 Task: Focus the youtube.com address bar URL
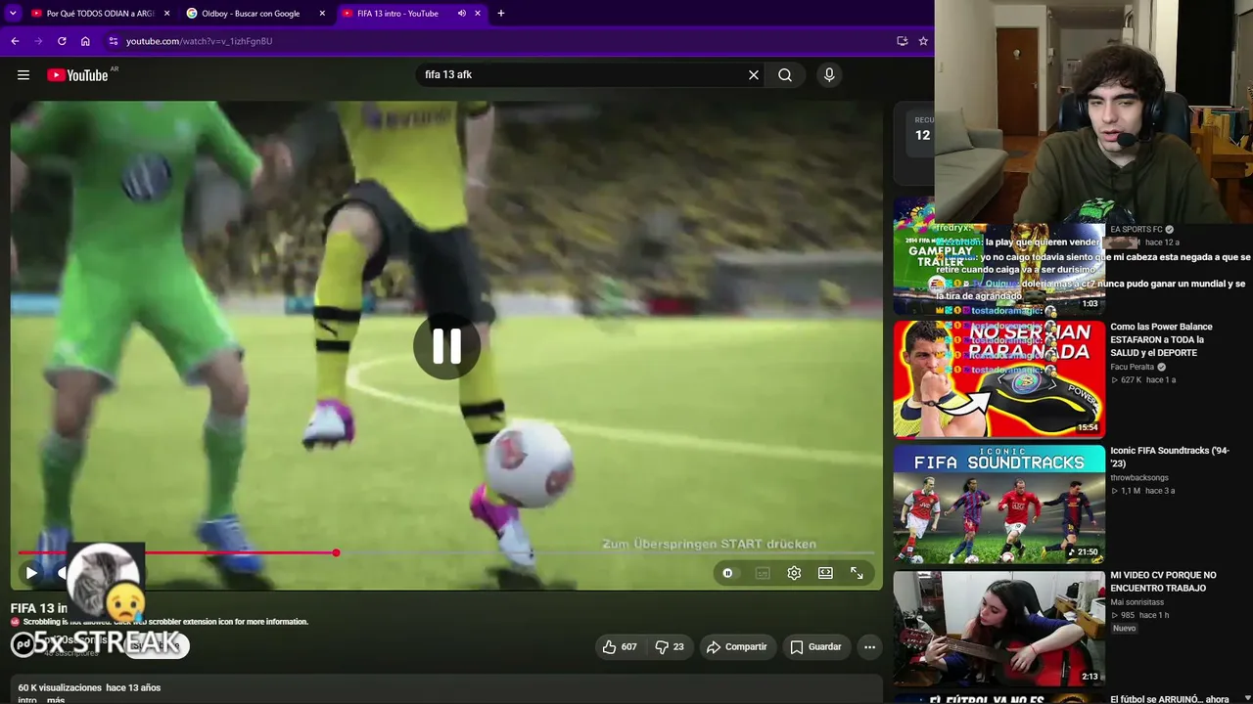(200, 41)
